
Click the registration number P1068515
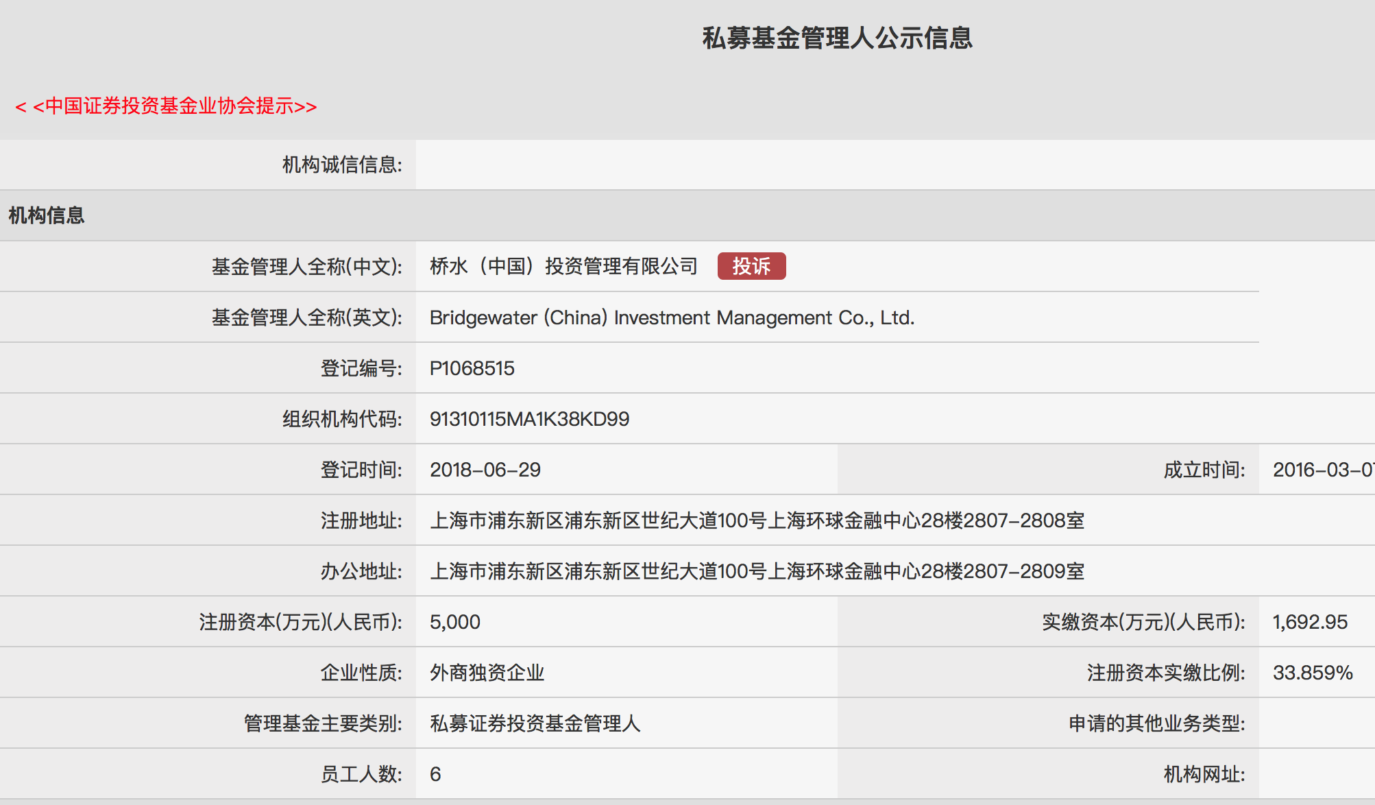point(472,368)
